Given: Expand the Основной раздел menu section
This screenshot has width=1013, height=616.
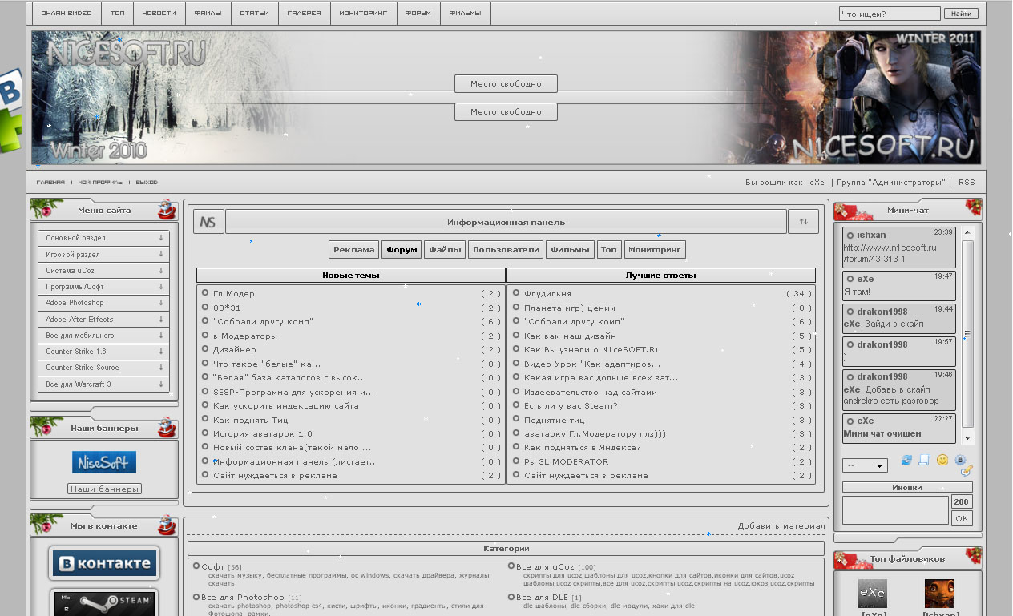Looking at the screenshot, I should 103,238.
